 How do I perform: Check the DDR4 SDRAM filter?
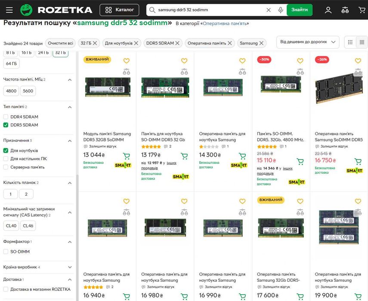click(x=6, y=117)
